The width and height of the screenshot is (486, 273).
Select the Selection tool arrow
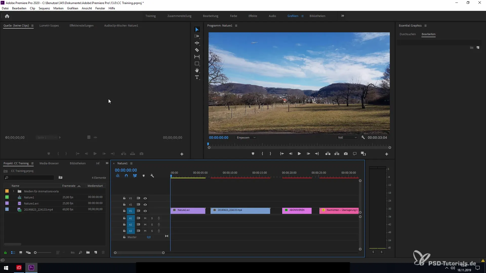coord(197,30)
